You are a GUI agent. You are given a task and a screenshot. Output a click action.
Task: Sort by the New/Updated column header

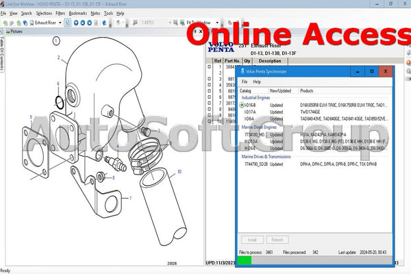[284, 90]
